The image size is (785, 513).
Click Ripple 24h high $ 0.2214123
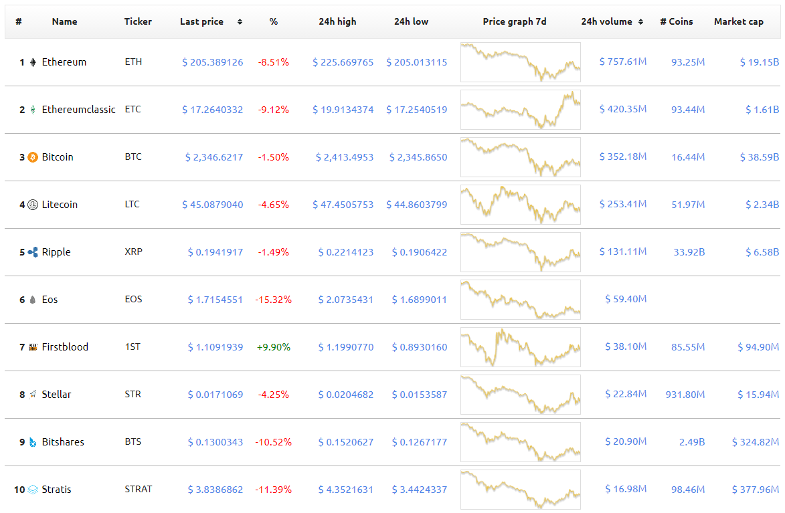tap(346, 252)
